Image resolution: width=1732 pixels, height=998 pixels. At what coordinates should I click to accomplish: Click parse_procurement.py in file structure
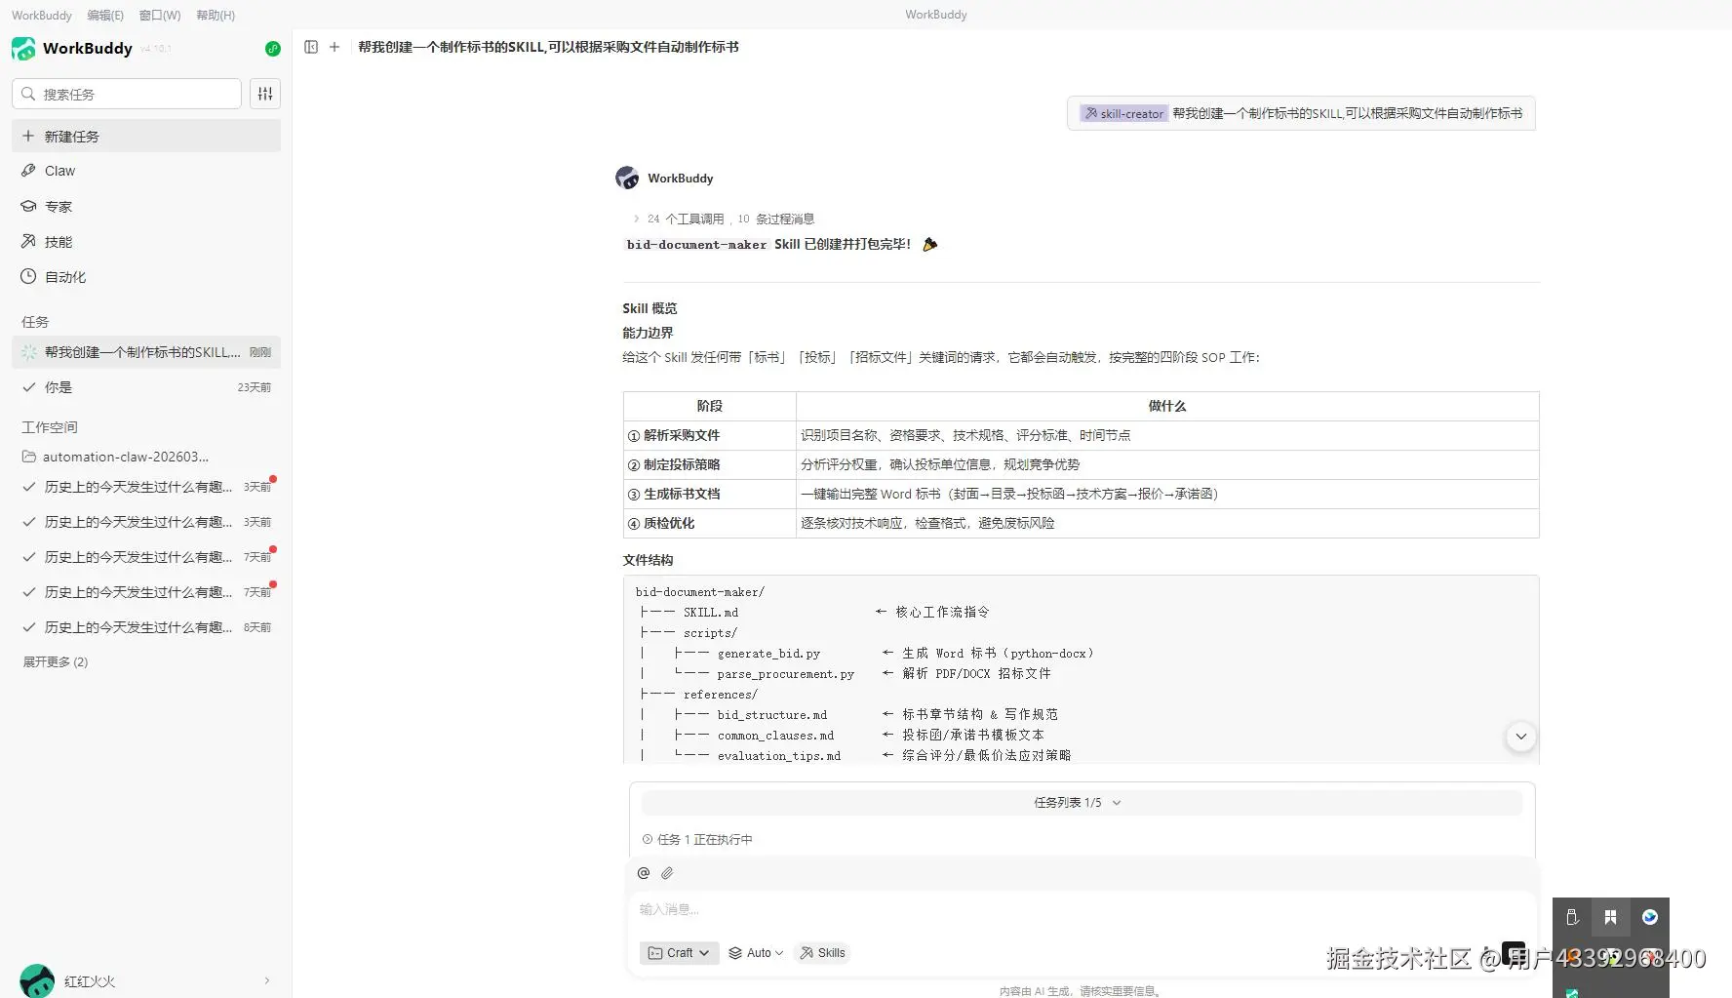(x=785, y=674)
